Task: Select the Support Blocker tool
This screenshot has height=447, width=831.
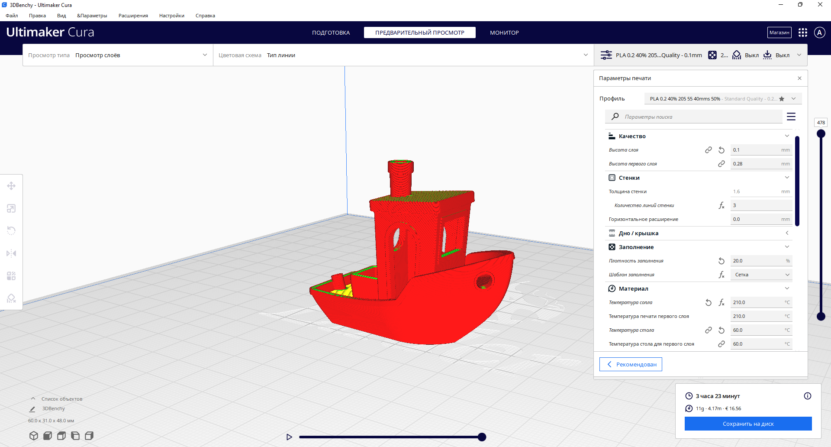Action: [x=11, y=298]
